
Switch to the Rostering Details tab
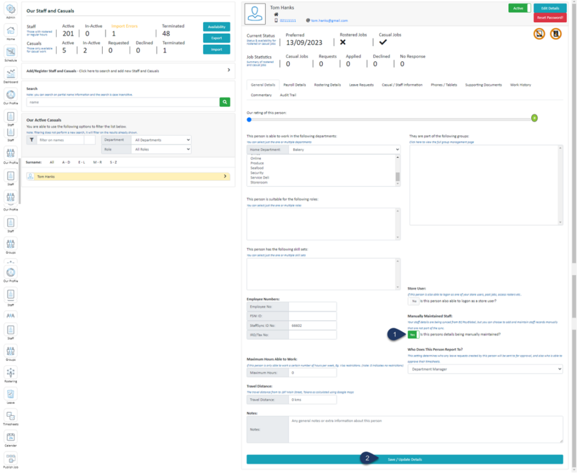pyautogui.click(x=327, y=85)
